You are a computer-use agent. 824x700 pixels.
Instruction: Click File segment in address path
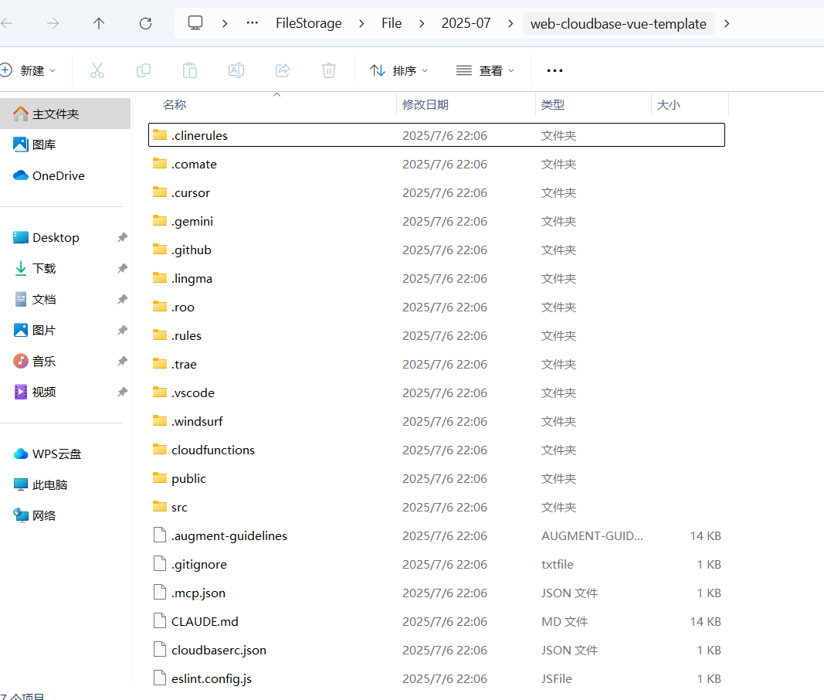(392, 24)
